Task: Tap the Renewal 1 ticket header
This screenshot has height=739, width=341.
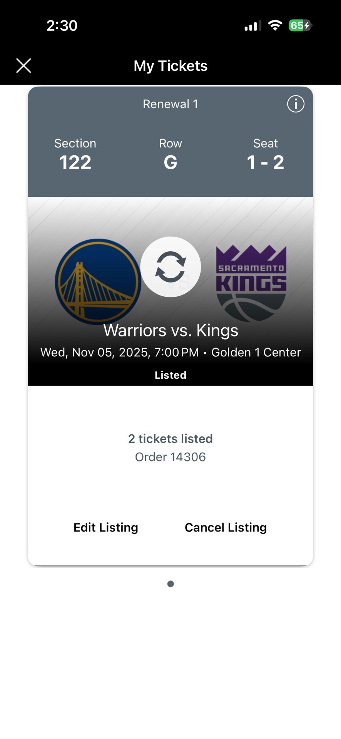Action: 170,104
